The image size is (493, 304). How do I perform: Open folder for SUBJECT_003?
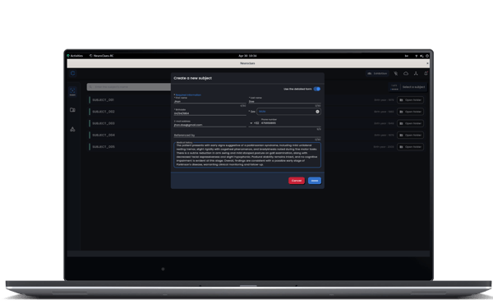pyautogui.click(x=410, y=123)
